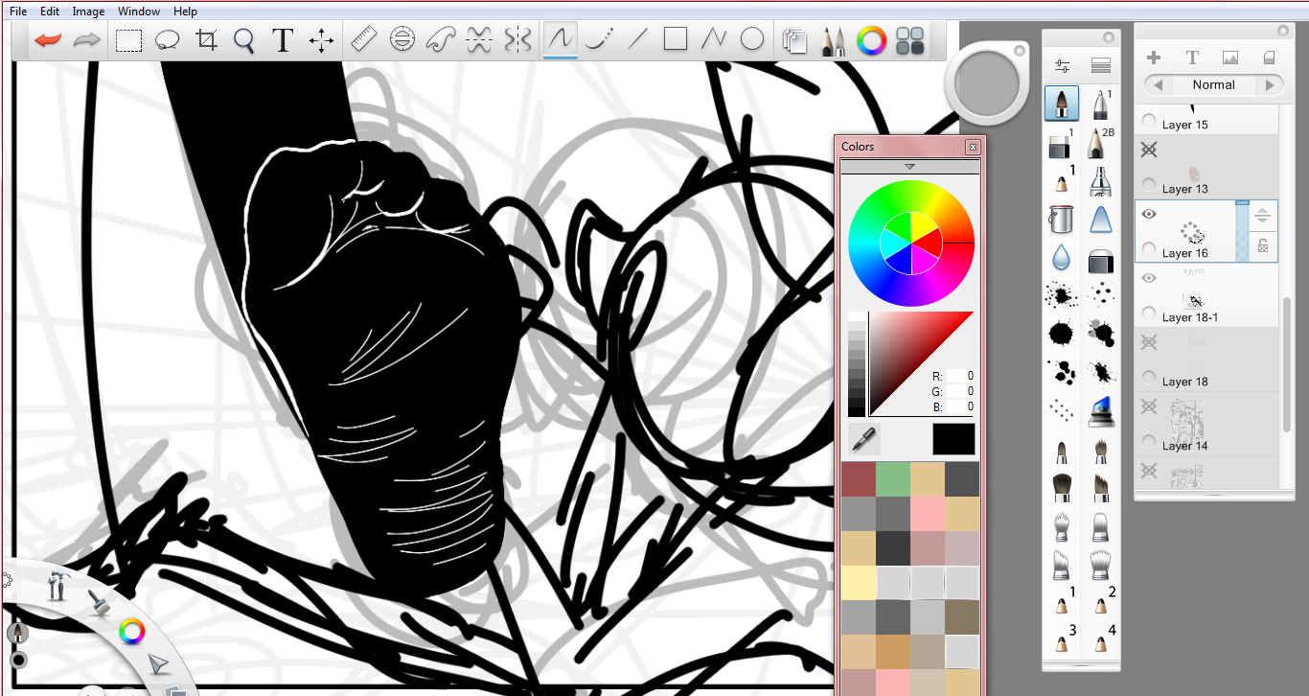Select the Text tool in the toolbar
This screenshot has height=696, width=1309.
283,40
